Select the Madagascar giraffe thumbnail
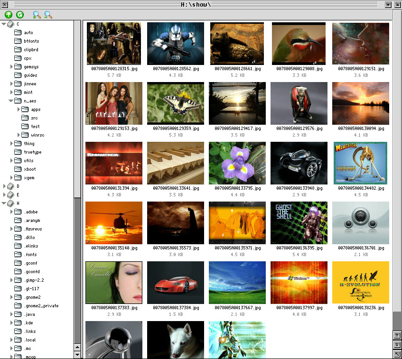 [x=360, y=163]
